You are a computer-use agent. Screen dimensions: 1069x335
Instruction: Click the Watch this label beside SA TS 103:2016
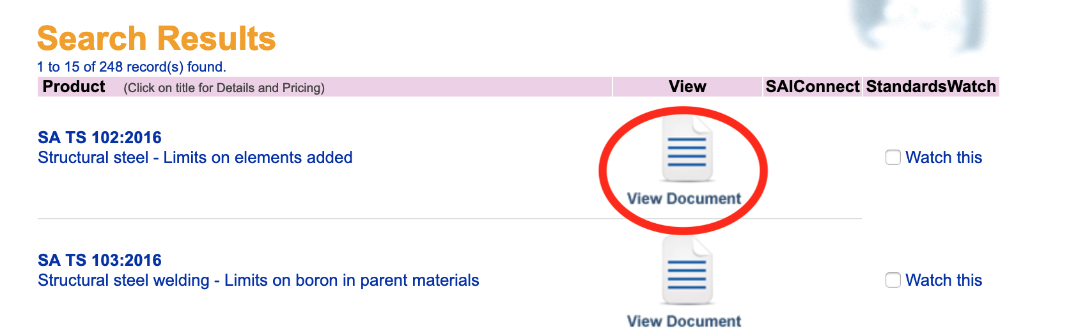tap(944, 280)
